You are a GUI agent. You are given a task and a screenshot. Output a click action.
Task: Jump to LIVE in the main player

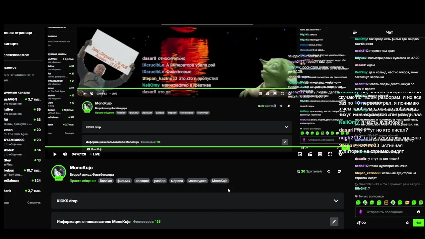(95, 154)
